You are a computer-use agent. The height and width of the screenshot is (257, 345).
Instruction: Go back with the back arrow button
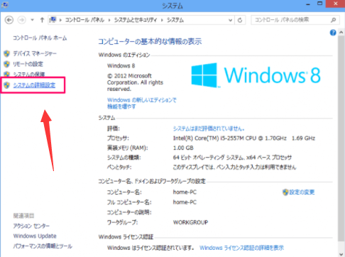pos(9,20)
